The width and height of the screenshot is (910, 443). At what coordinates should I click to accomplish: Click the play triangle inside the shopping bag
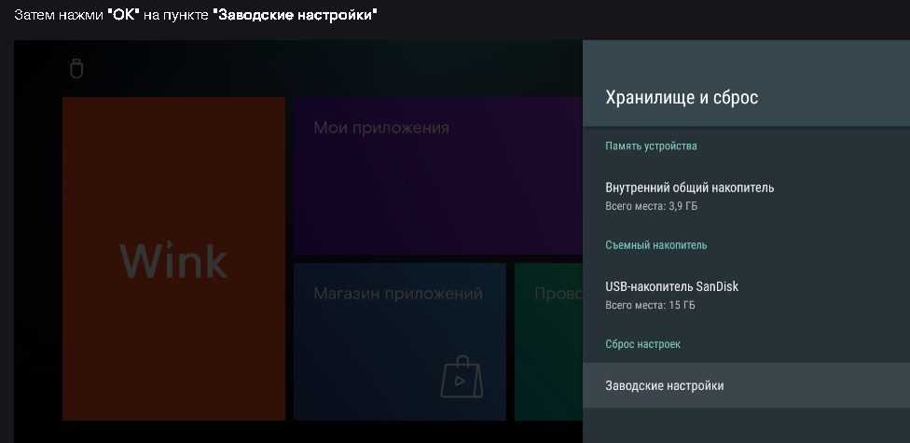pos(461,381)
